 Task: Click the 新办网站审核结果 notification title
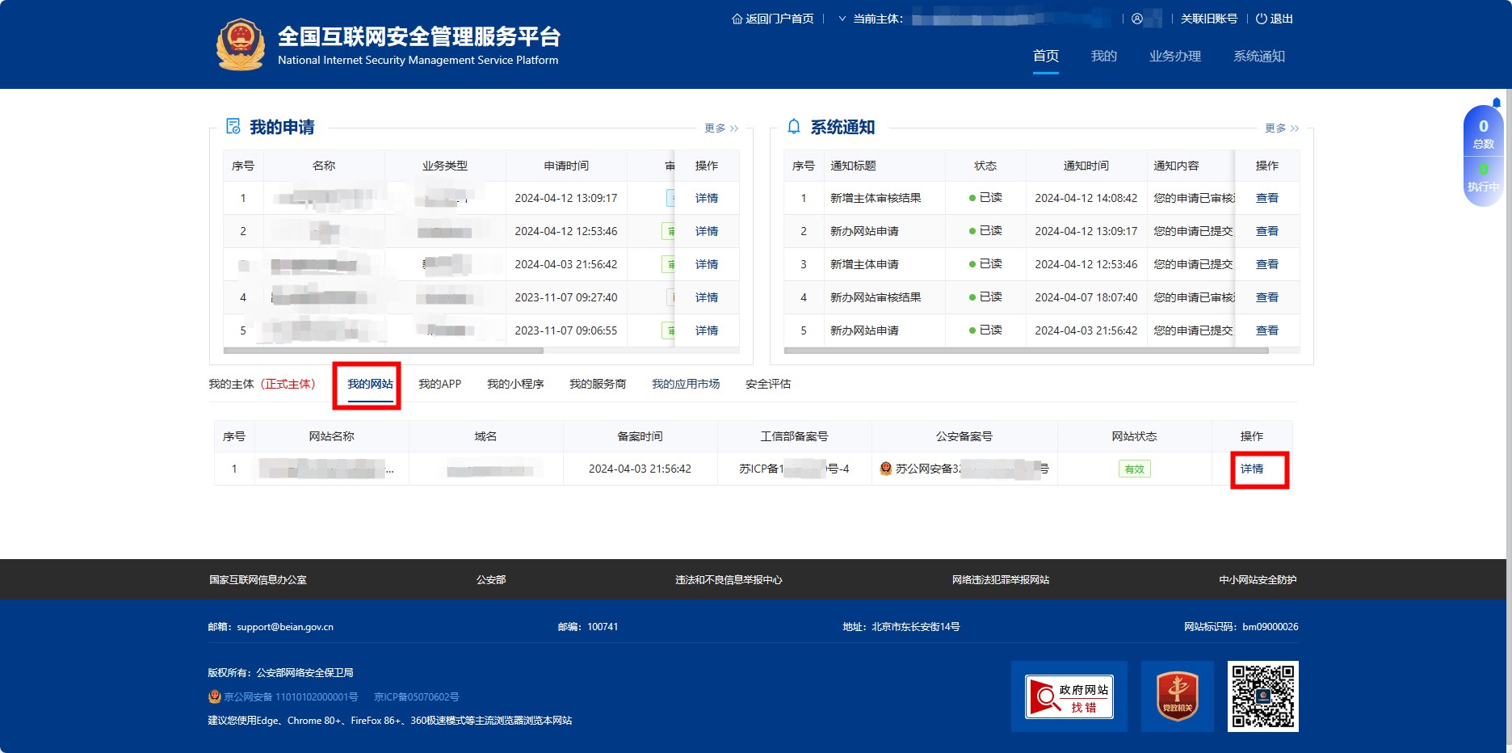pyautogui.click(x=876, y=297)
